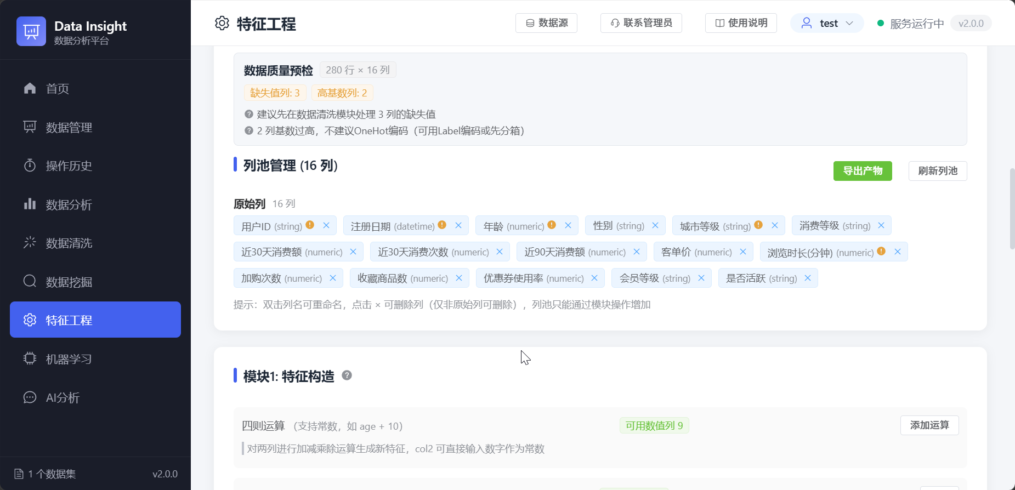Viewport: 1015px width, 490px height.
Task: Click 1 个数据集 in sidebar footer
Action: click(46, 474)
